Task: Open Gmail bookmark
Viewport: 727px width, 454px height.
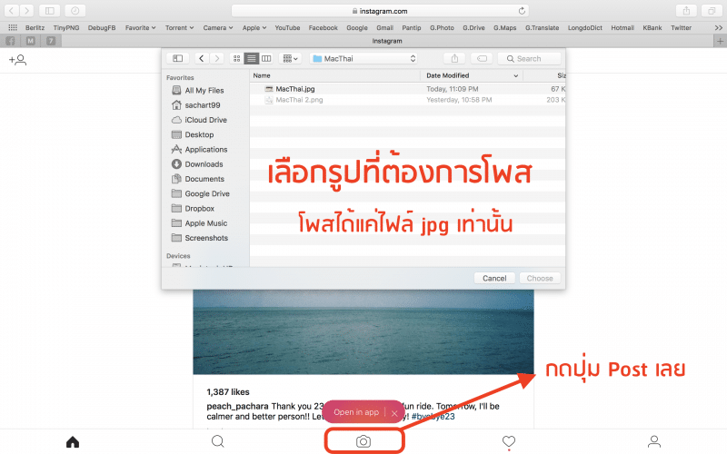Action: coord(384,28)
